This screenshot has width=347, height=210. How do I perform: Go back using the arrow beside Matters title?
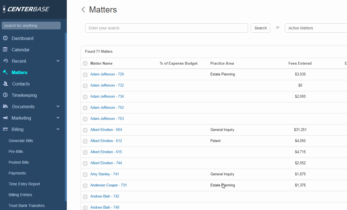[83, 10]
